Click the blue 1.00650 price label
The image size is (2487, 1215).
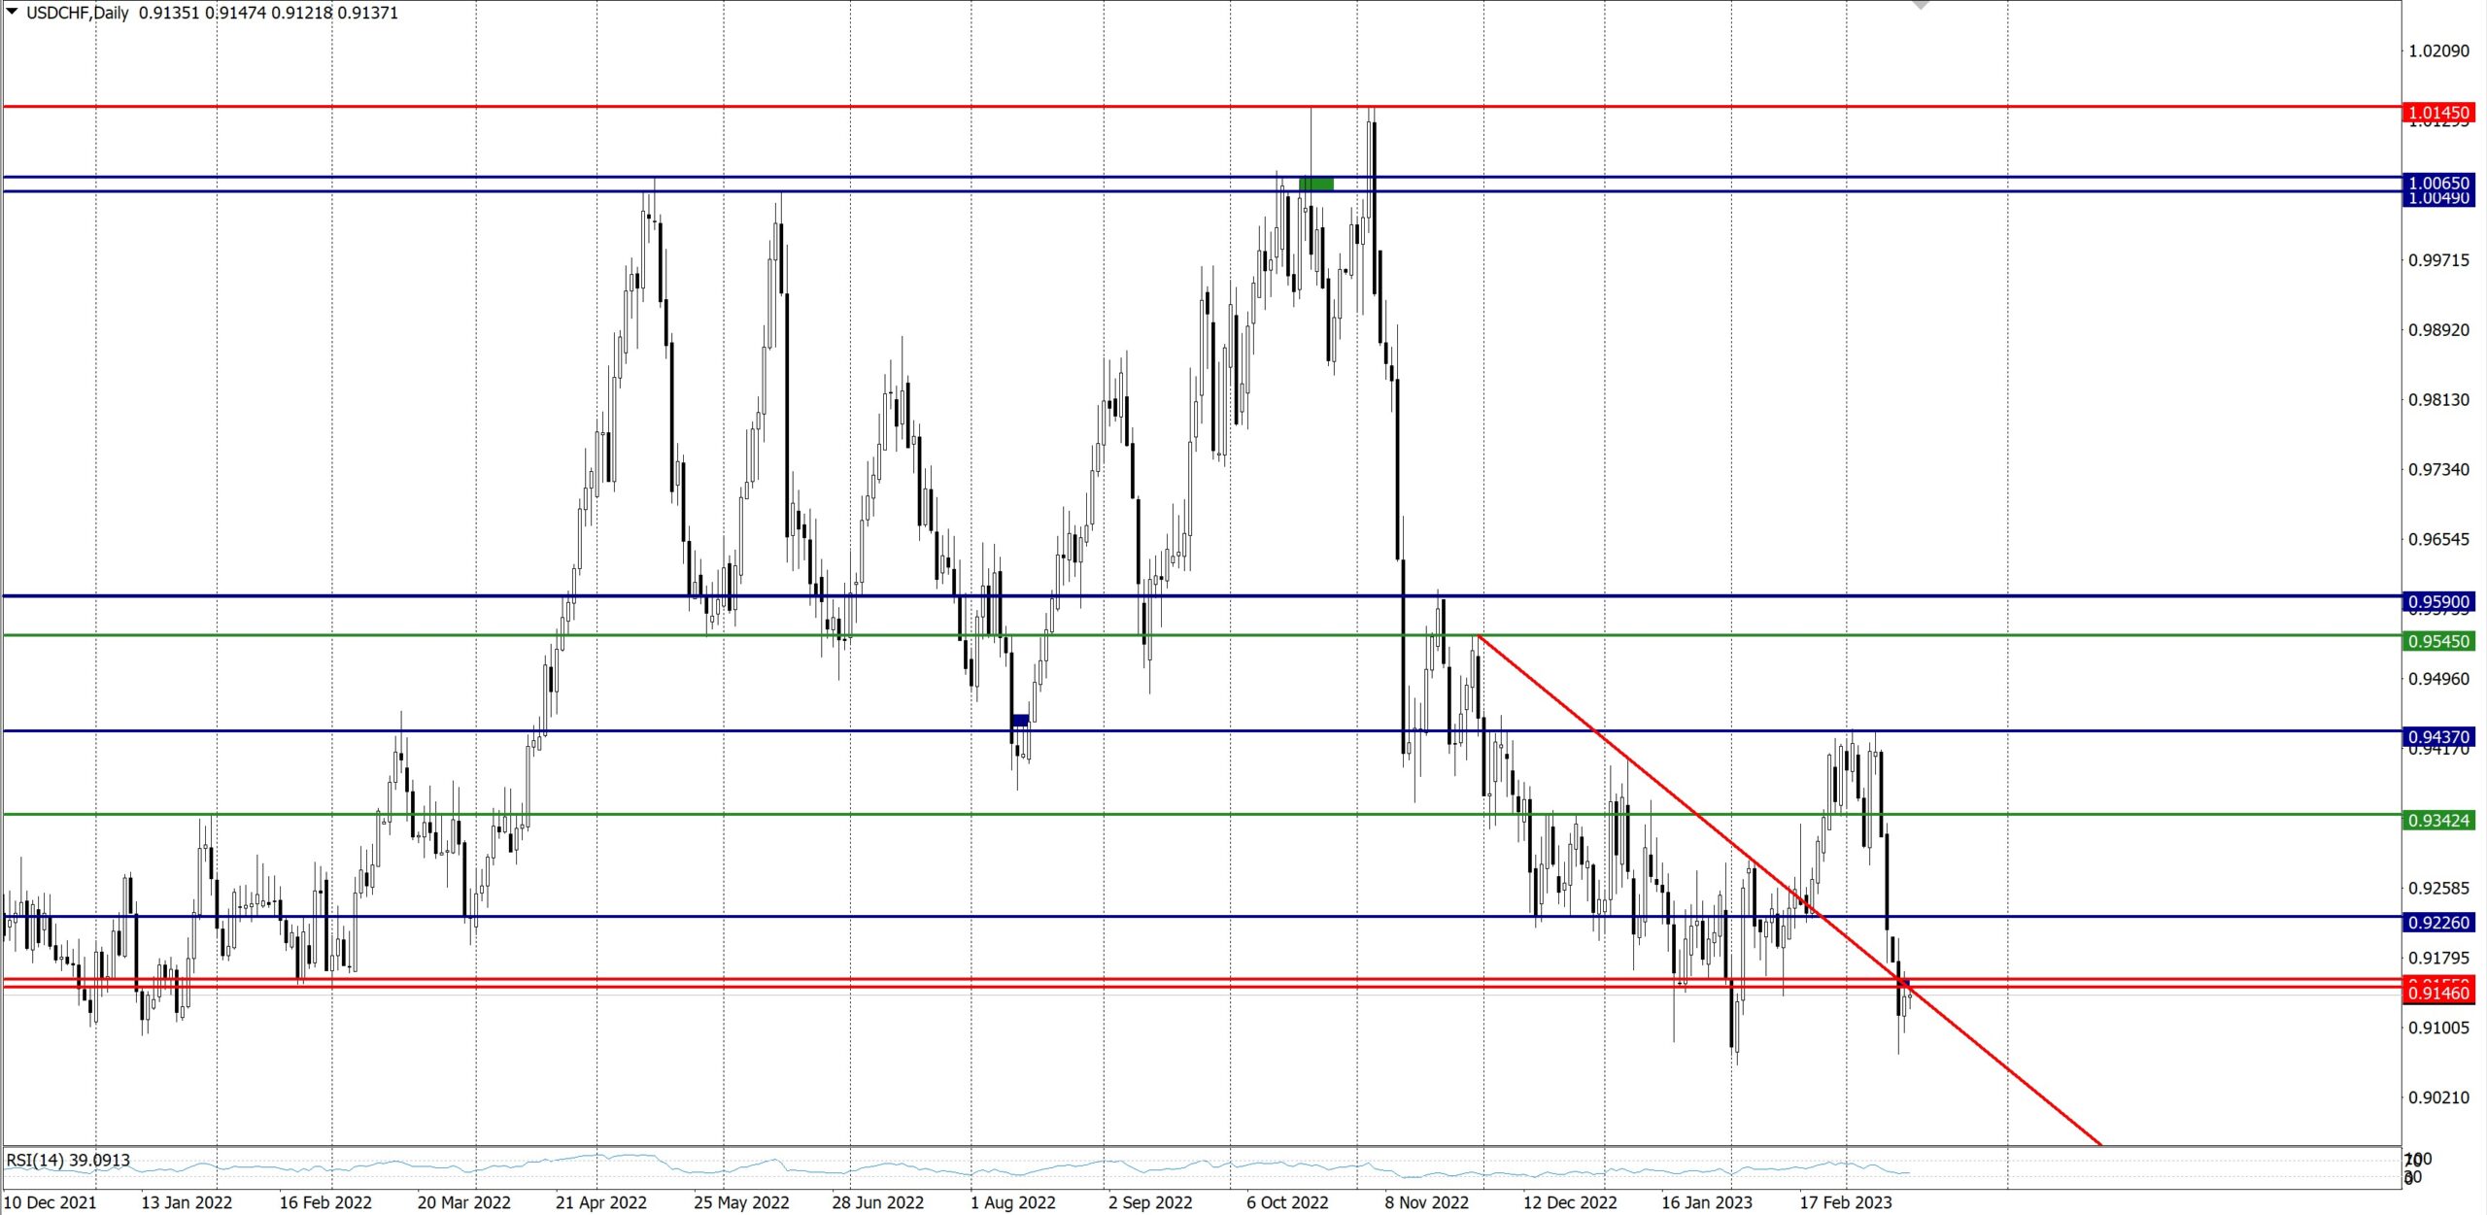pyautogui.click(x=2438, y=182)
